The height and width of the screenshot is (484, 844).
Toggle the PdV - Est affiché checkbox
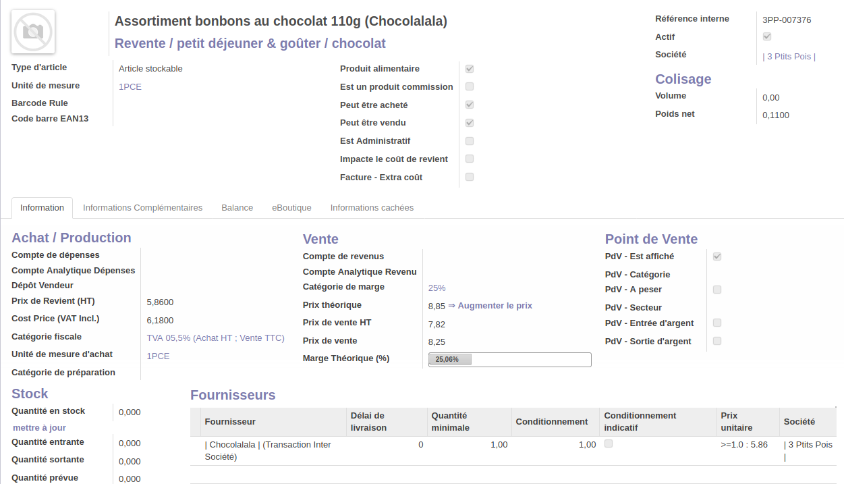pyautogui.click(x=717, y=257)
